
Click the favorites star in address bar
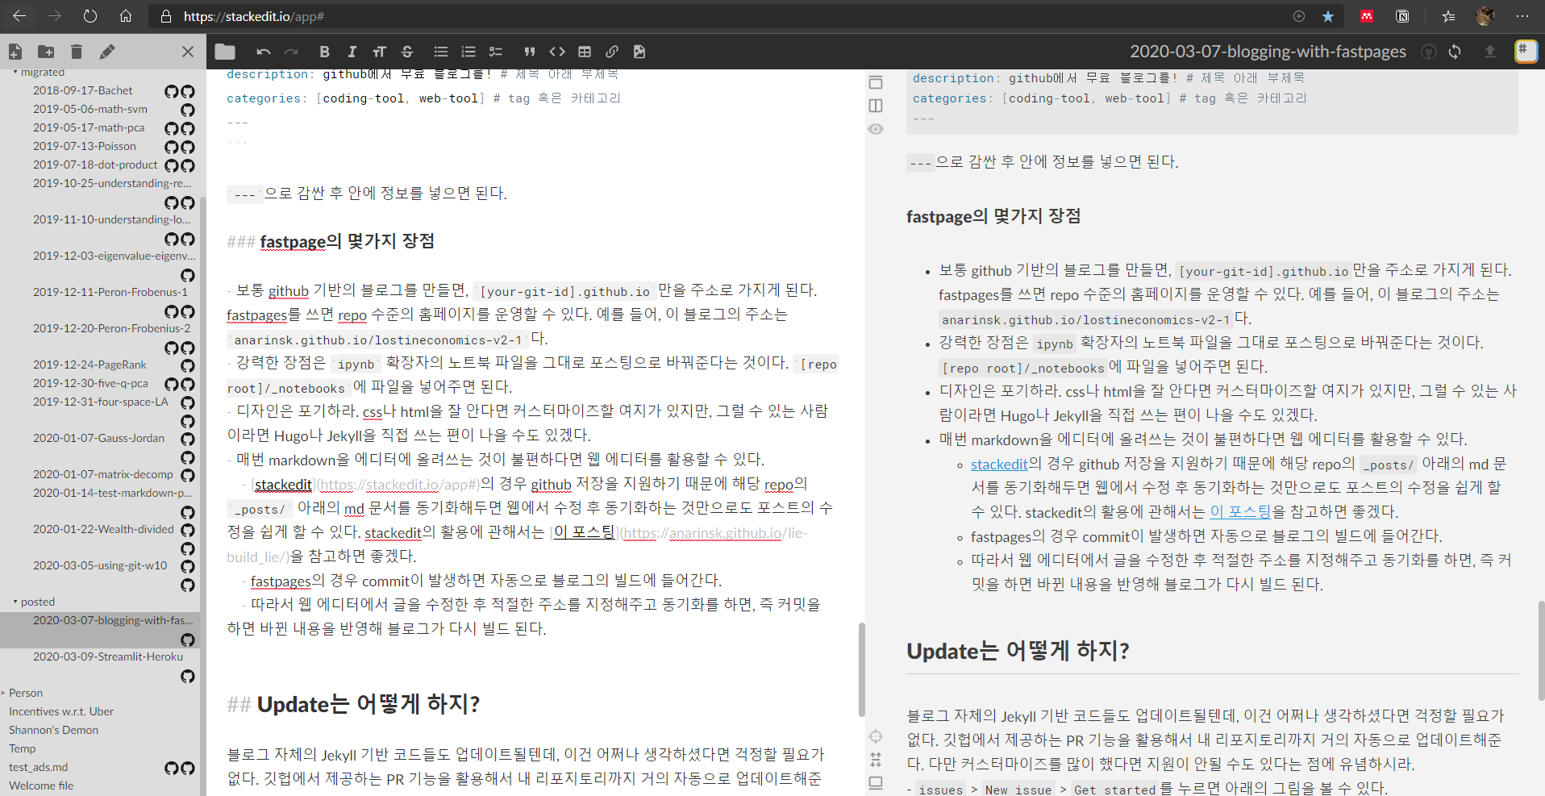pos(1328,16)
